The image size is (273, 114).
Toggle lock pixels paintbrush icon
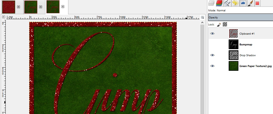pos(219,25)
